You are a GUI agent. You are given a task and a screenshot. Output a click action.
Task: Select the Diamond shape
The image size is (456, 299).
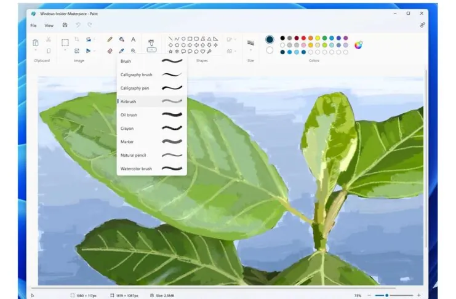[170, 45]
